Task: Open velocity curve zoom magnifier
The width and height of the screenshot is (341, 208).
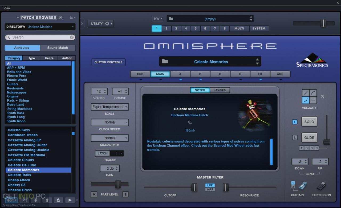Action: coord(322,97)
